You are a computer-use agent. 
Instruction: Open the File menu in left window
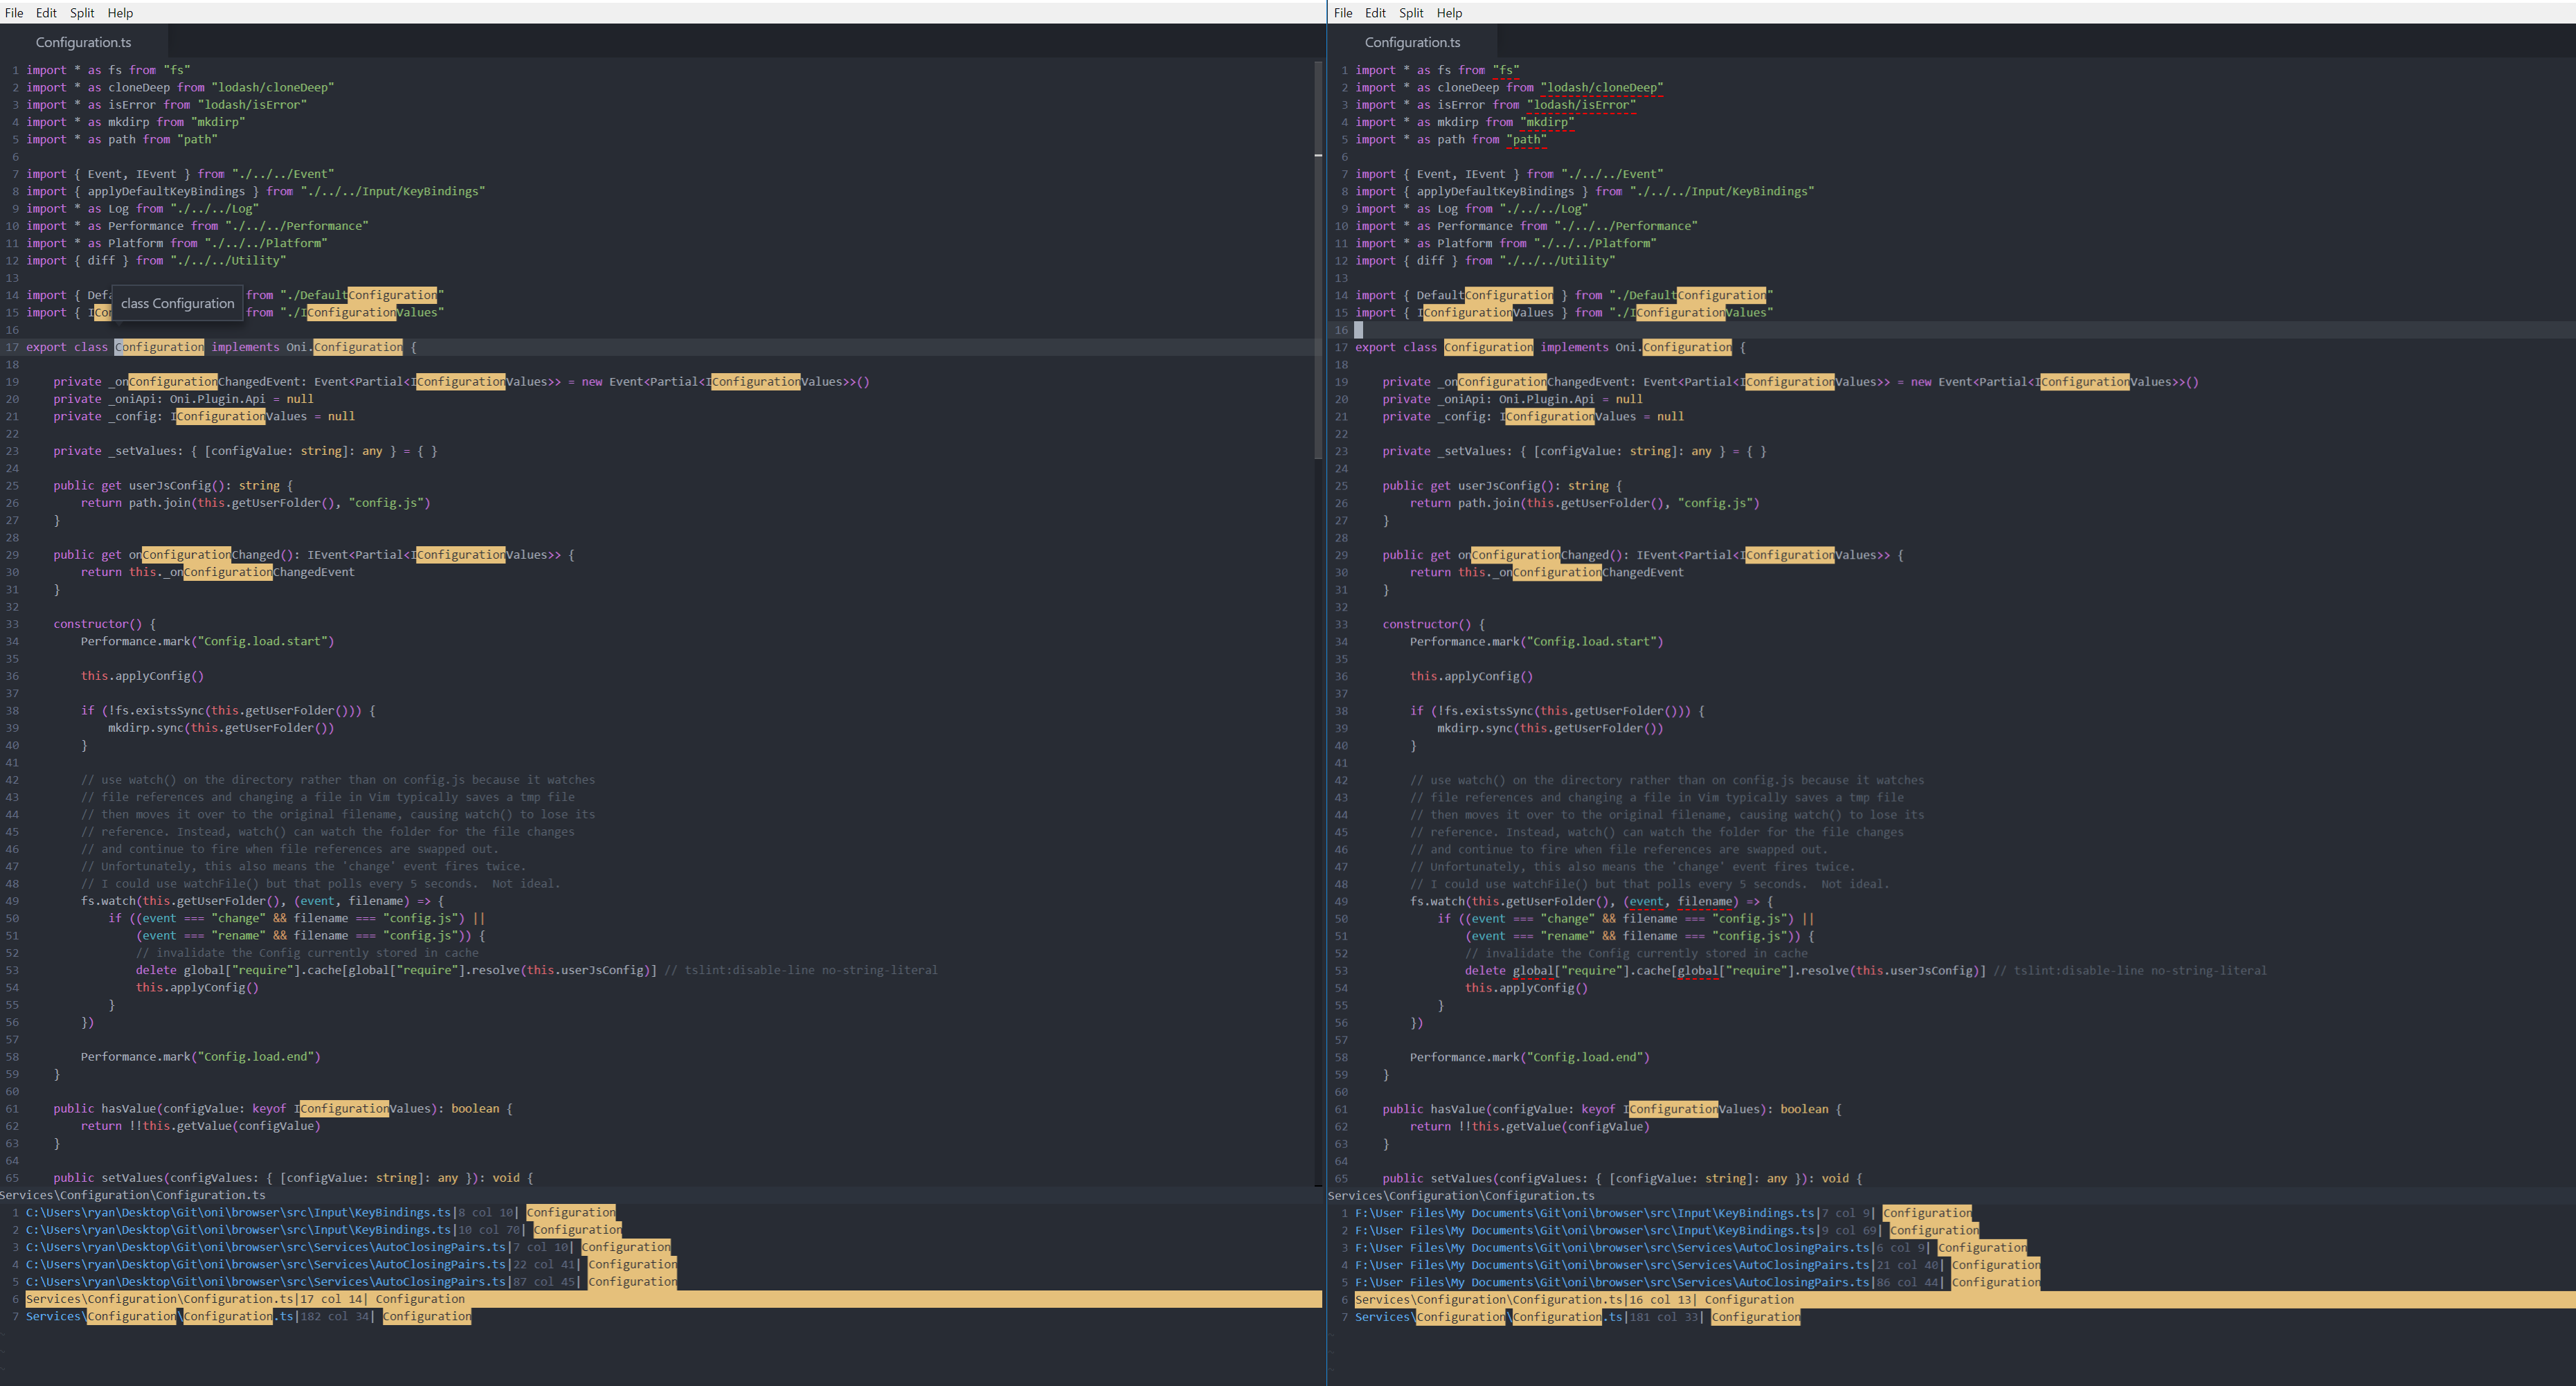(14, 13)
